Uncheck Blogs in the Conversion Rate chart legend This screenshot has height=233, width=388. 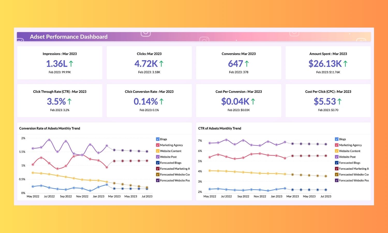(158, 139)
